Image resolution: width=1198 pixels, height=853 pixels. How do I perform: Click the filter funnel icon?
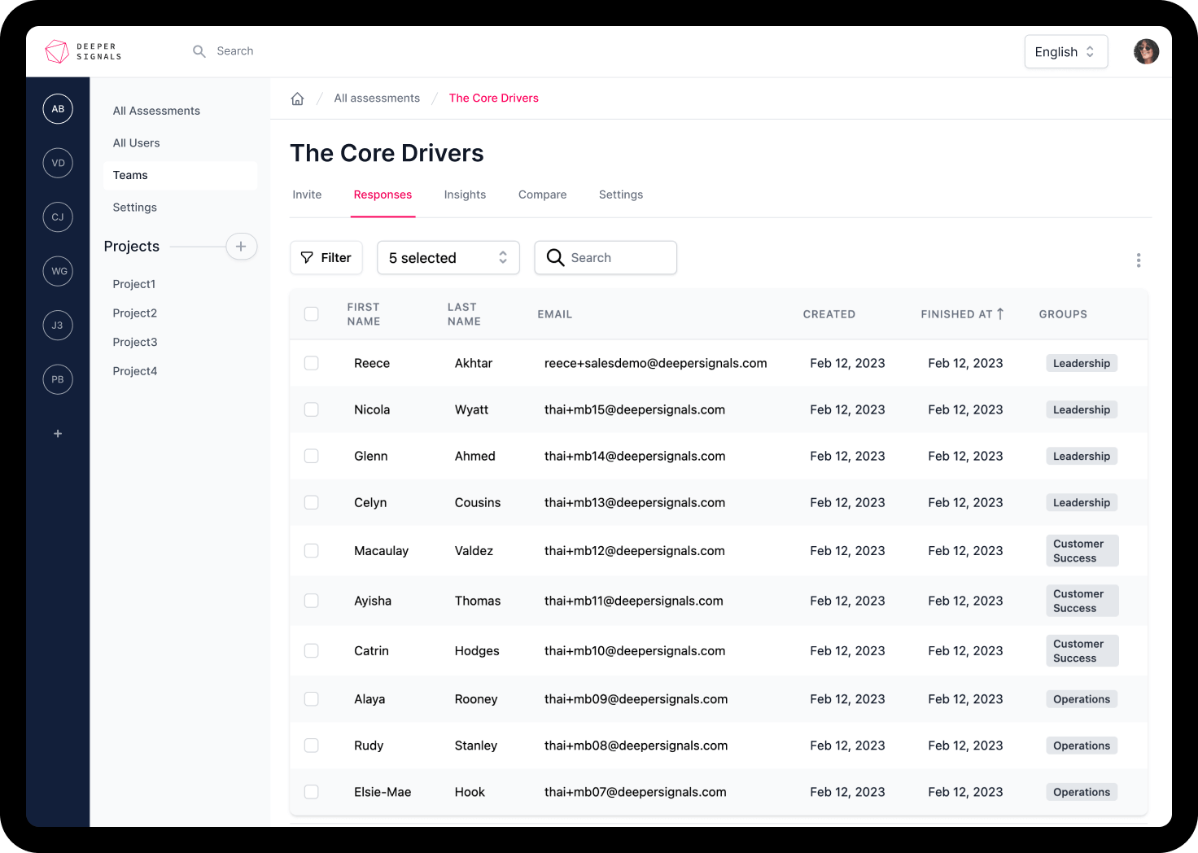(x=307, y=258)
